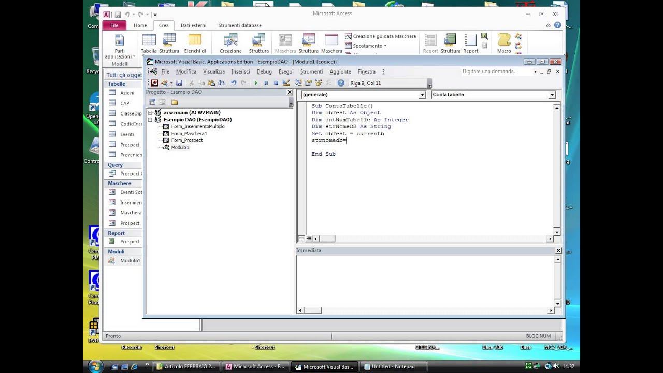
Task: Close the Immediata window
Action: [558, 251]
